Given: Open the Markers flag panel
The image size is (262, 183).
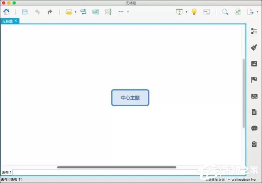Looking at the screenshot, I should click(x=254, y=80).
